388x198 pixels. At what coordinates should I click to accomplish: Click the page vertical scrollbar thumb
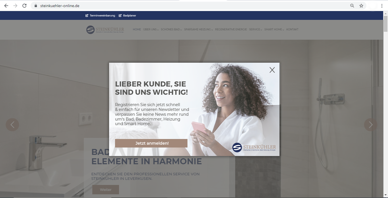[x=385, y=24]
